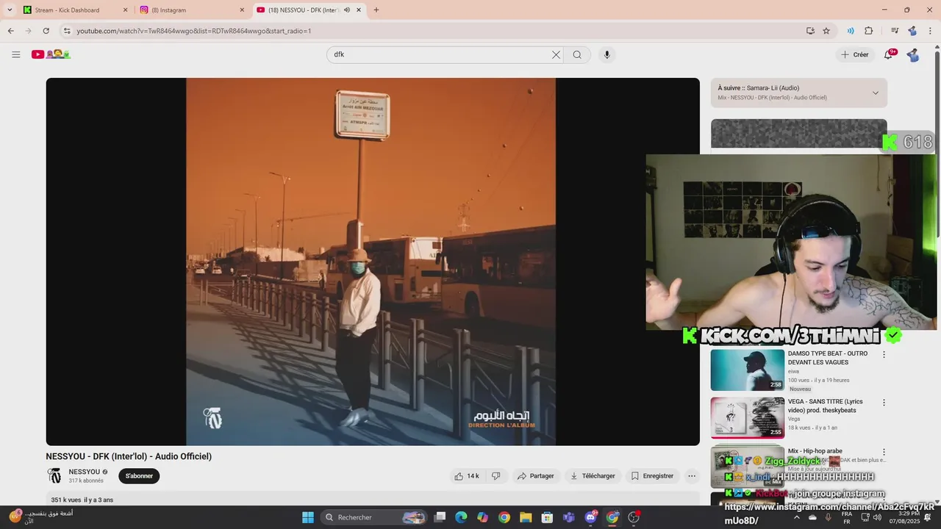941x529 pixels.
Task: Bookmark this page with the star
Action: [826, 31]
